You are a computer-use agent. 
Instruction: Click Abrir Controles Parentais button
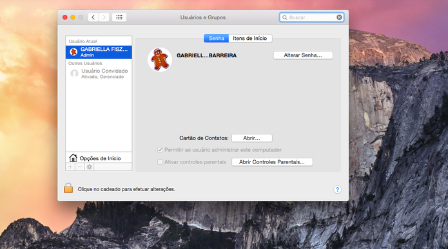(272, 162)
